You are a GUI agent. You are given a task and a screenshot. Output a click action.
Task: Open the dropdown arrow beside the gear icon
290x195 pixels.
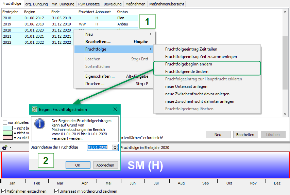tap(11, 148)
